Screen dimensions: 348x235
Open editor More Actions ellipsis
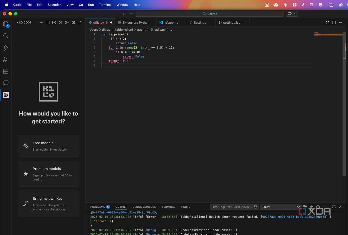pos(340,23)
